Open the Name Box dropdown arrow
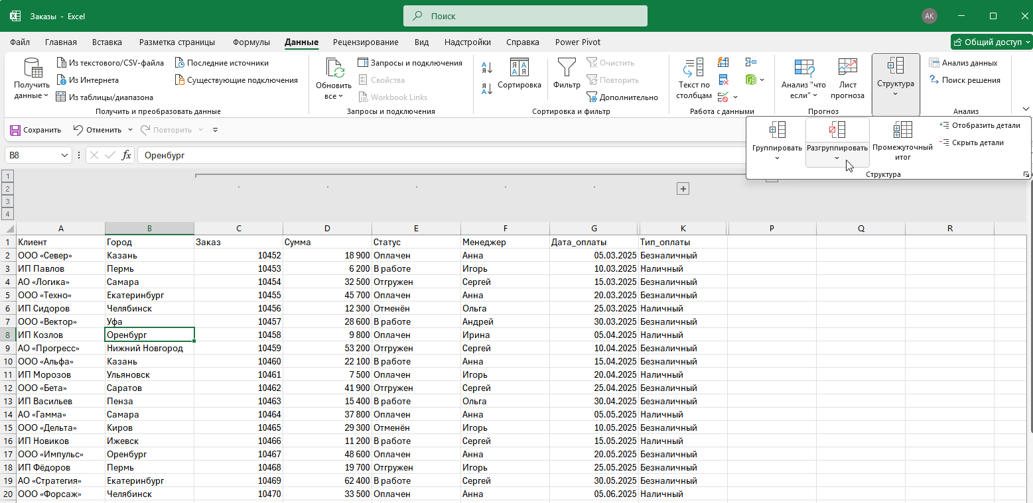 [x=65, y=155]
